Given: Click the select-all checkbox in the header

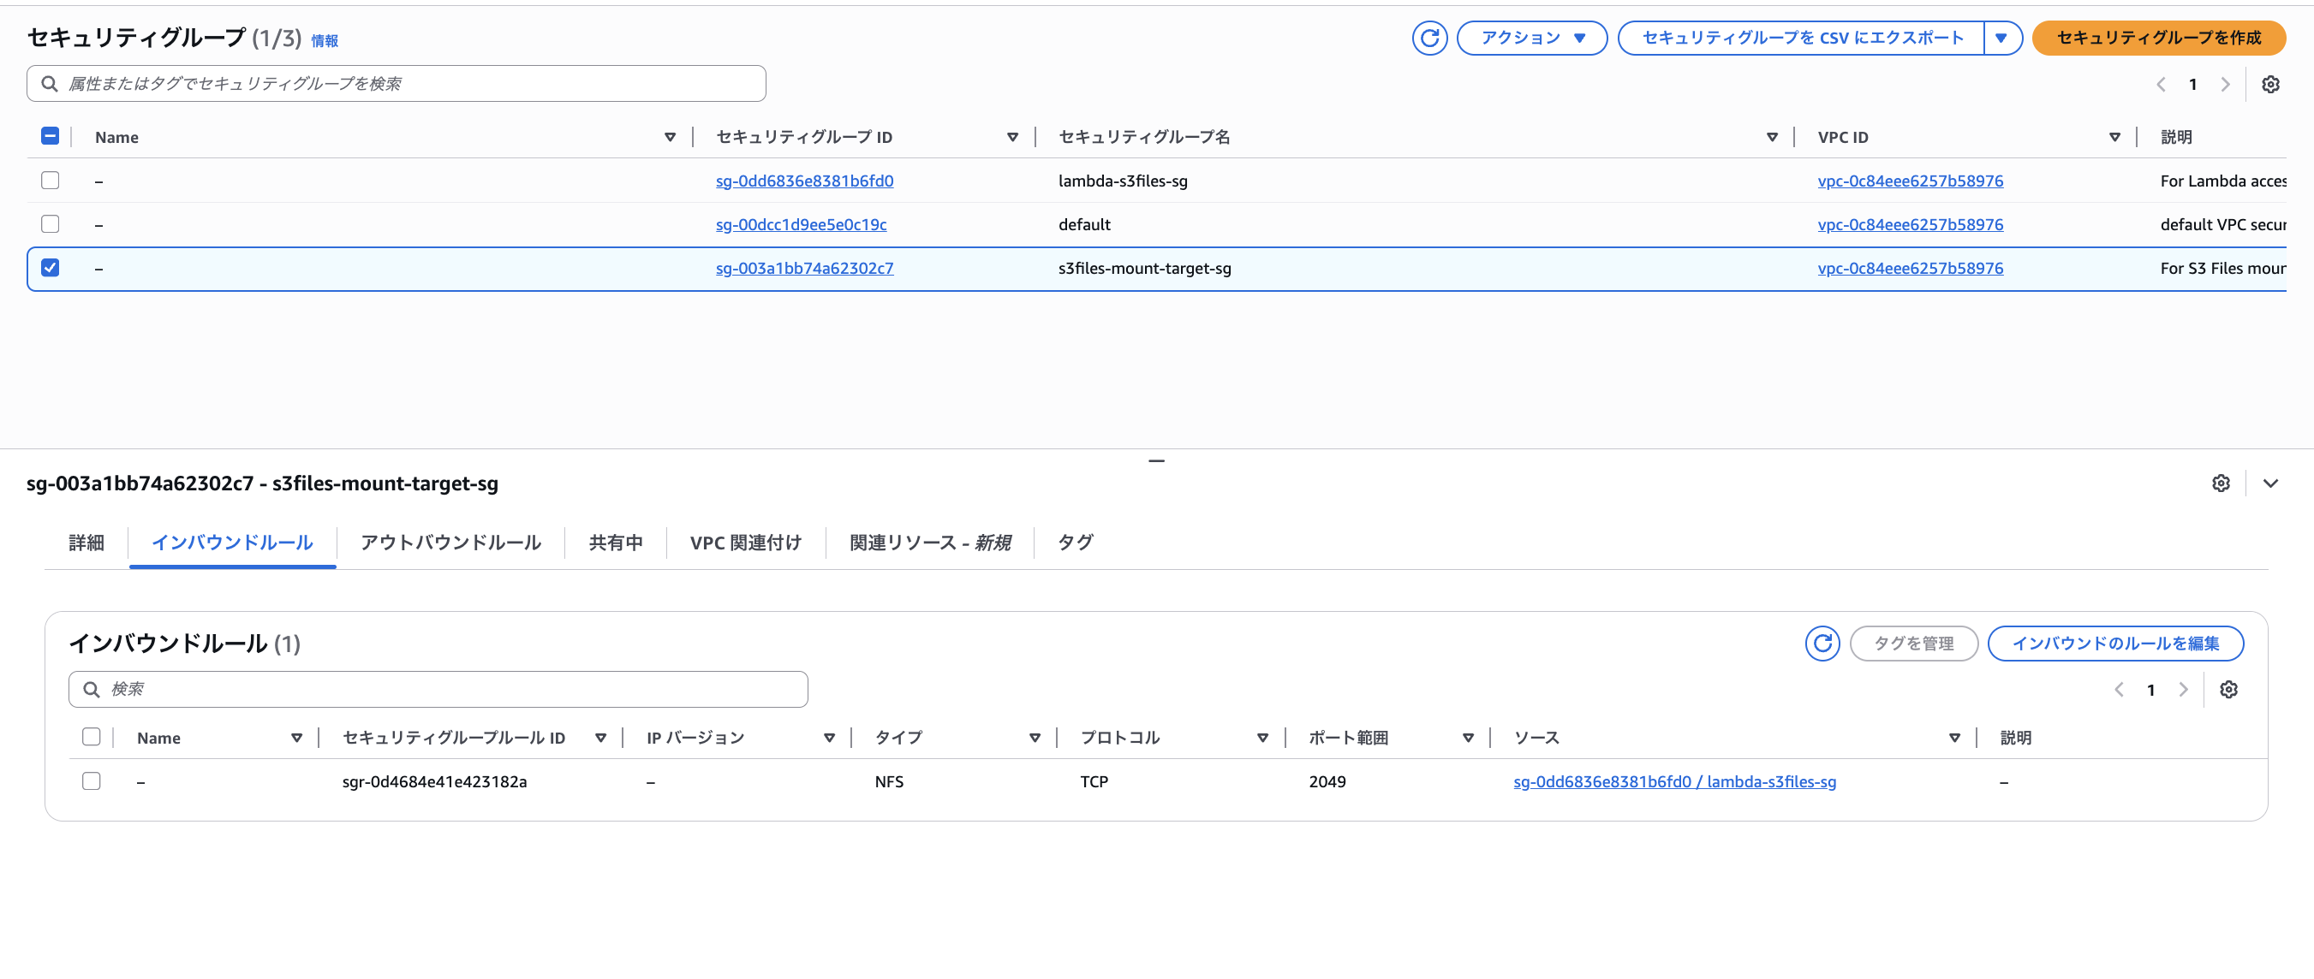Looking at the screenshot, I should (x=51, y=135).
